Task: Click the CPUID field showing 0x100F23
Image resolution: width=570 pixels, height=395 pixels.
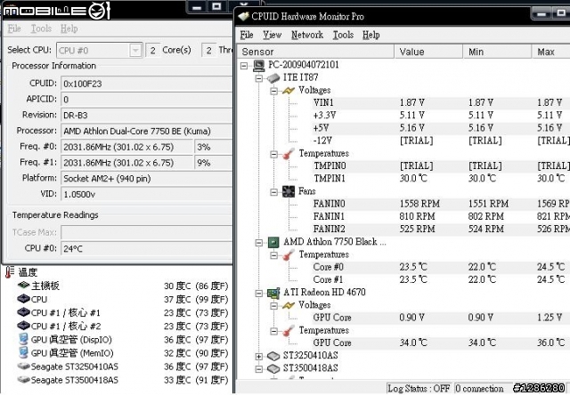Action: coord(146,84)
